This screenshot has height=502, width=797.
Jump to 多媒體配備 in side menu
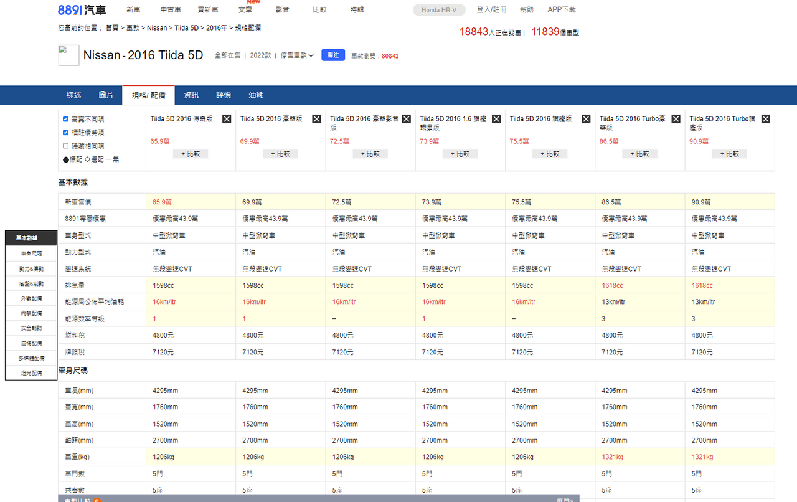coord(31,358)
